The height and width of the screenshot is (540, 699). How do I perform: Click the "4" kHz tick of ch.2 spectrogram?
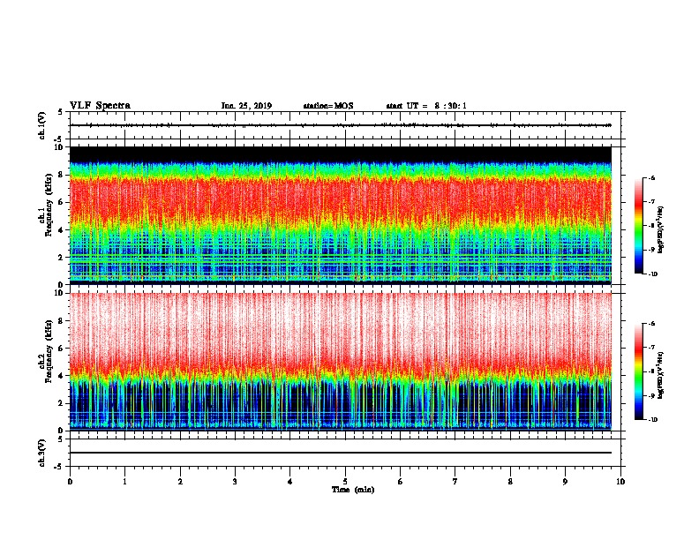pyautogui.click(x=61, y=376)
